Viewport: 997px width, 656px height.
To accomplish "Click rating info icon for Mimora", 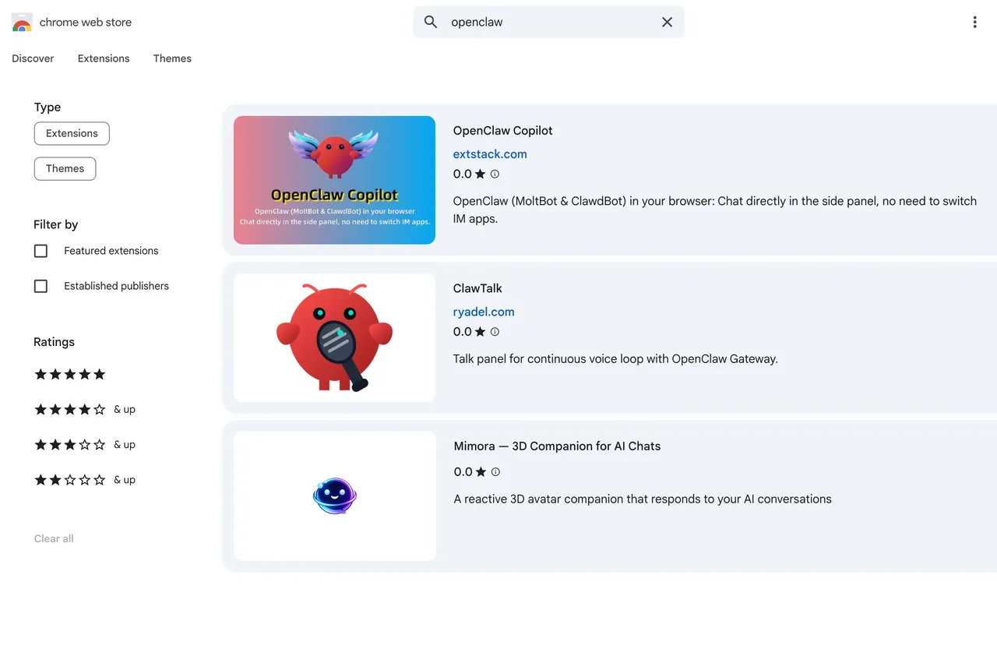I will pyautogui.click(x=495, y=472).
